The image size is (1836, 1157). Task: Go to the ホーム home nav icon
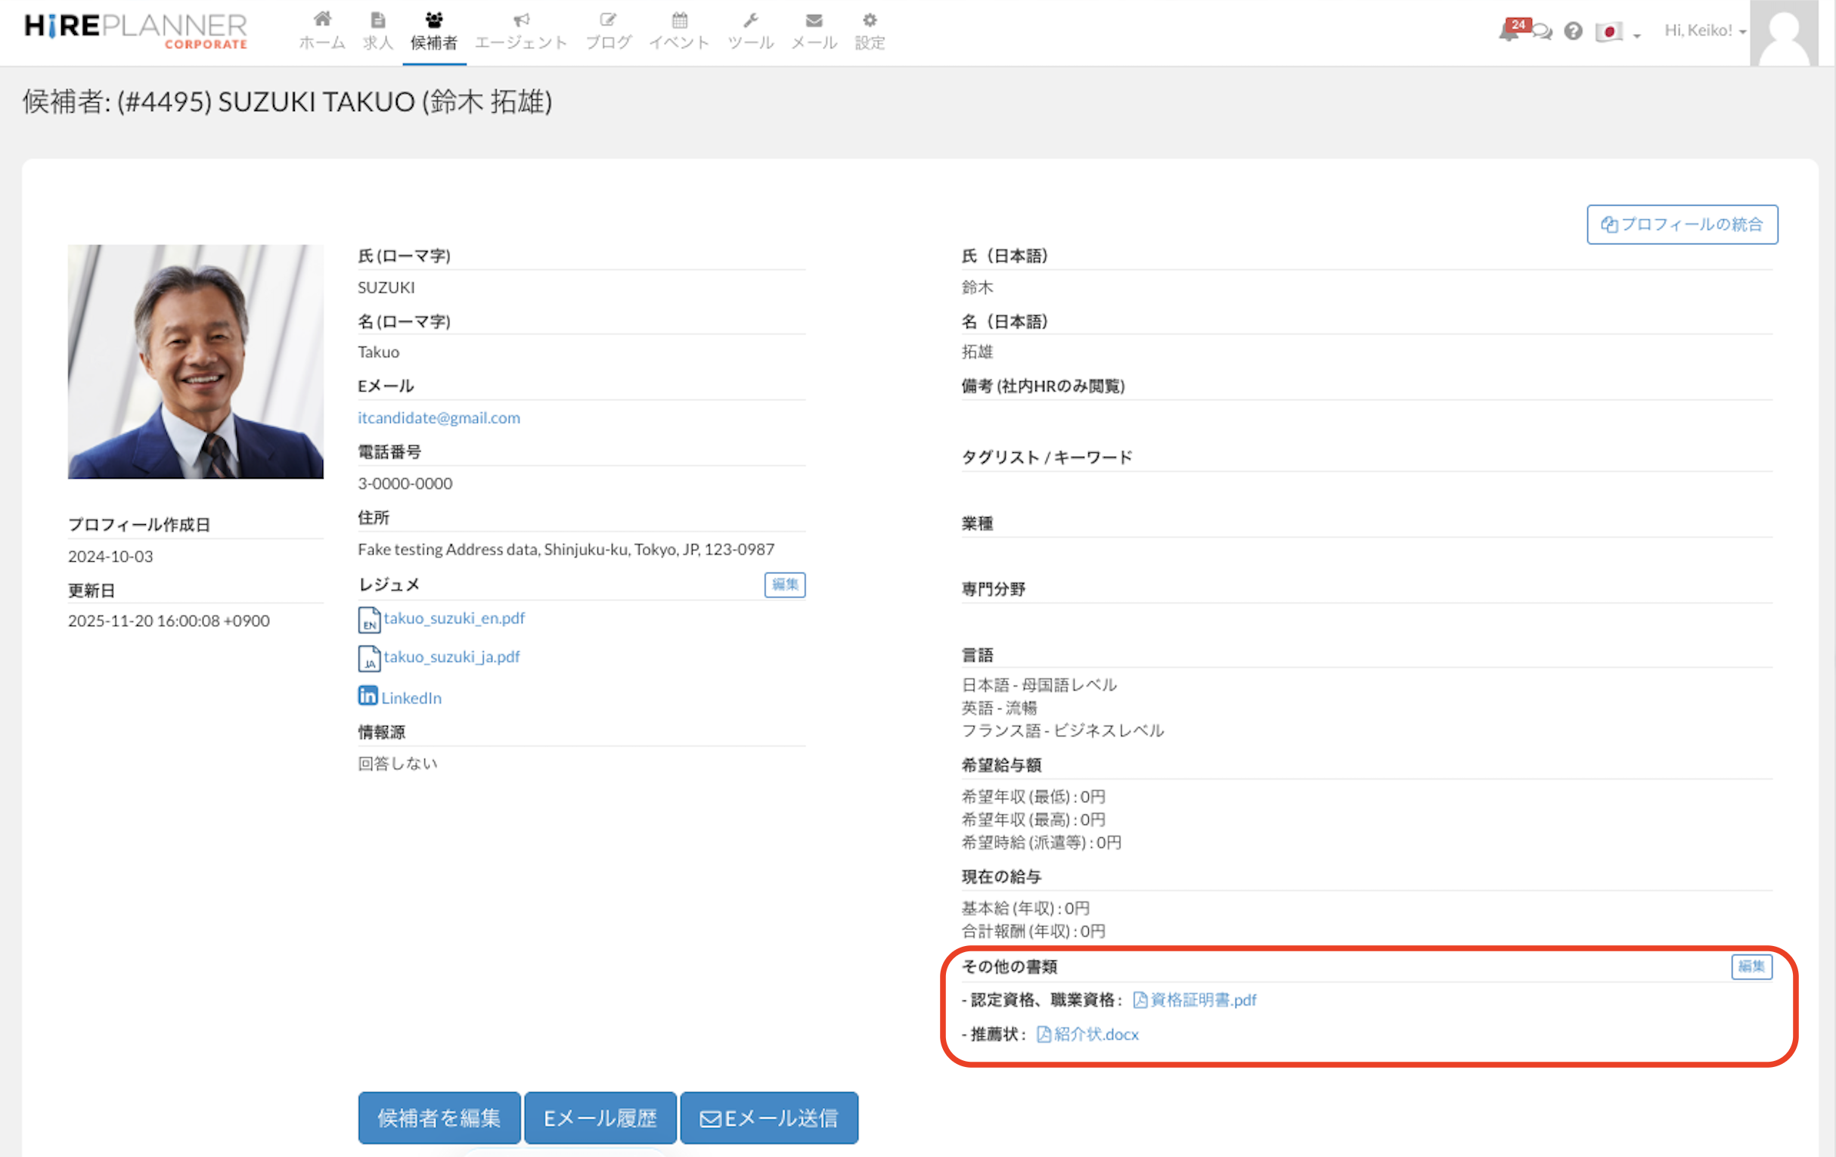point(322,30)
